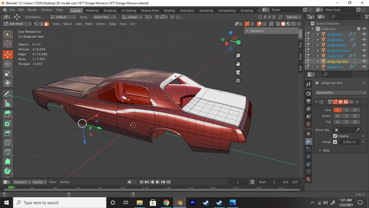Select the Inset Faces tool
Image resolution: width=369 pixels, height=208 pixels.
[x=8, y=124]
